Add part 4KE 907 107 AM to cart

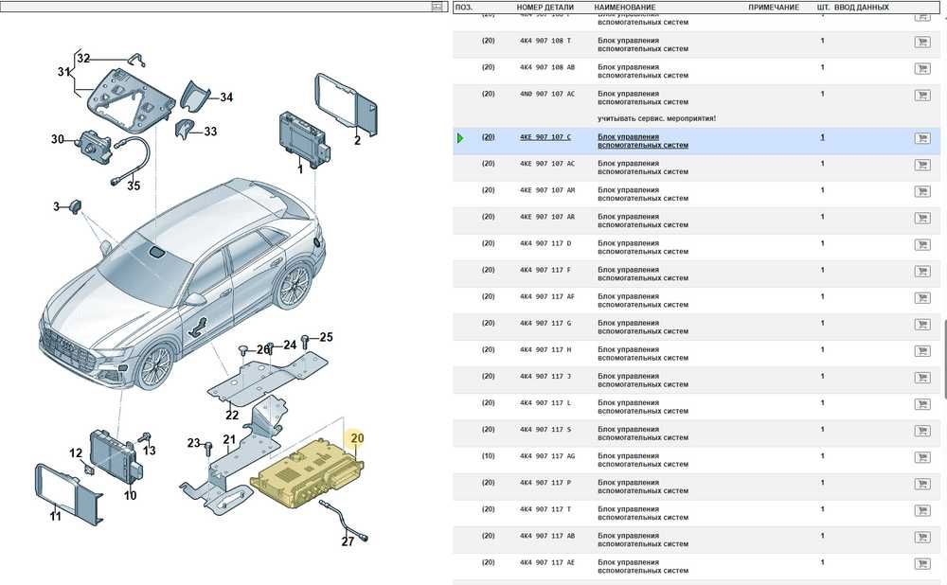point(921,191)
